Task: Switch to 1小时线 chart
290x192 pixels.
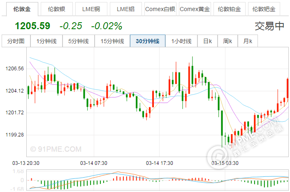Action: (x=181, y=41)
